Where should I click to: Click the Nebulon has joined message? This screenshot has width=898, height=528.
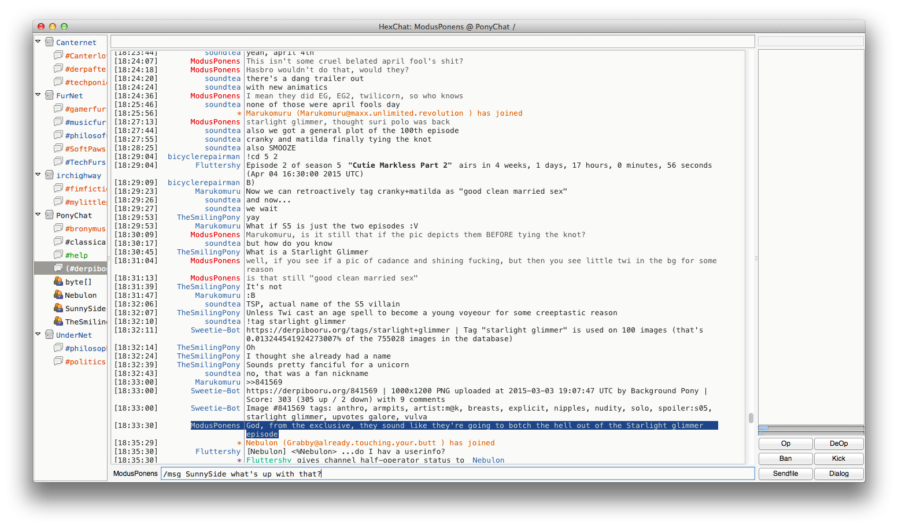point(370,443)
